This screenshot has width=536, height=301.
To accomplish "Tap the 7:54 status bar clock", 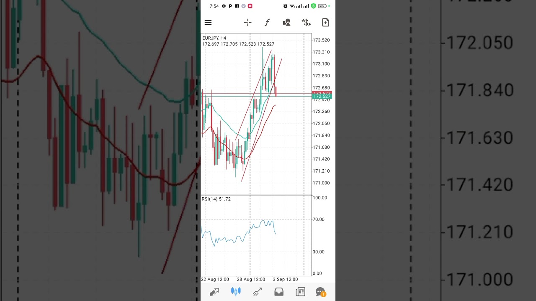I will [214, 6].
